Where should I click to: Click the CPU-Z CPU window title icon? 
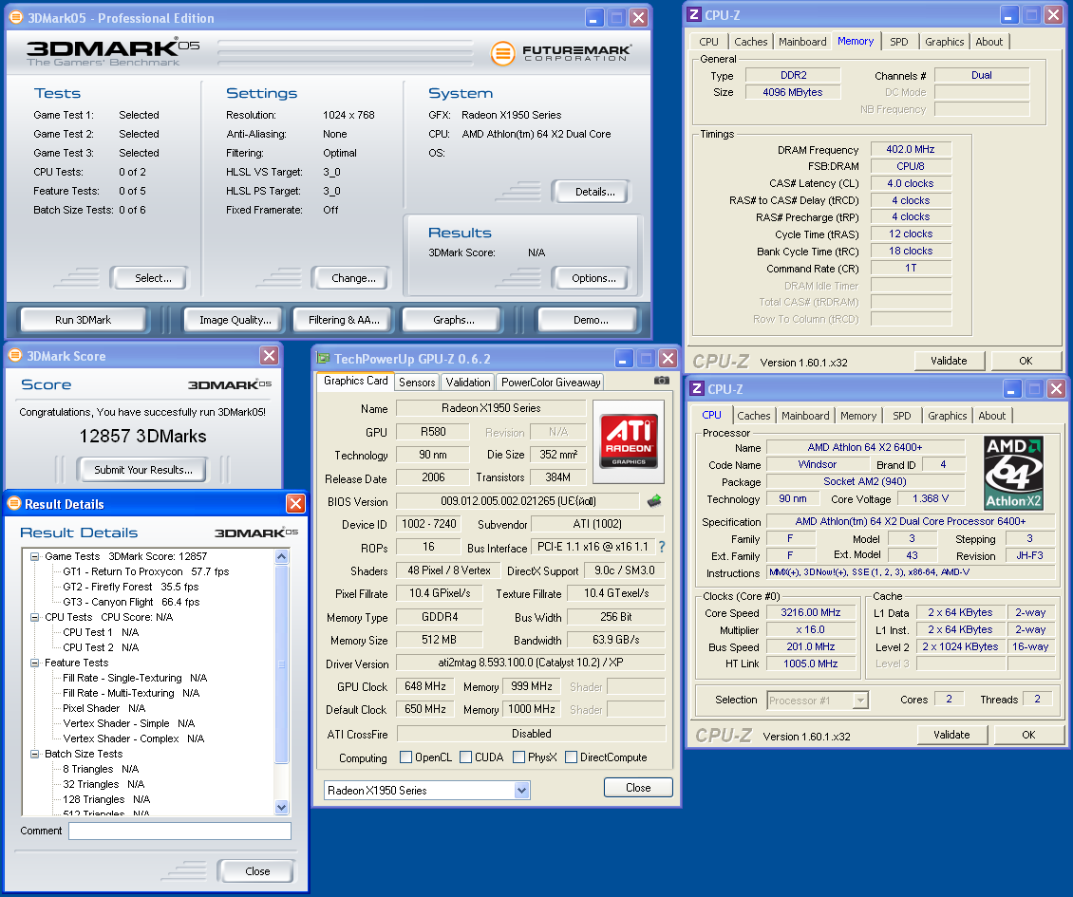click(697, 388)
